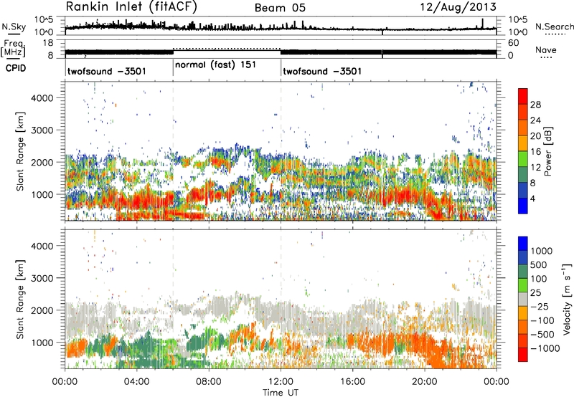The width and height of the screenshot is (574, 397).
Task: Click the '-1000' tick on Velocity colorbar
Action: 545,348
